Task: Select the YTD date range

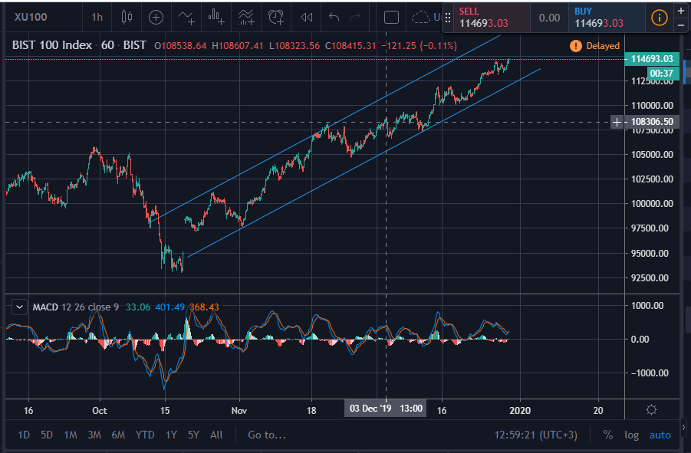Action: point(145,435)
